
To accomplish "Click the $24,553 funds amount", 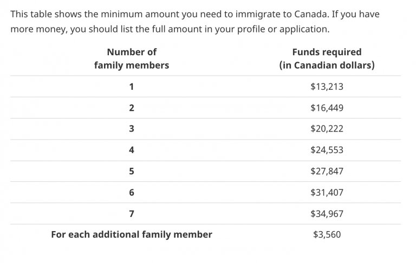I will (327, 150).
